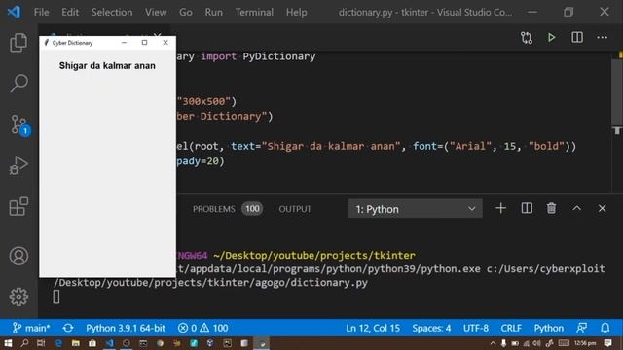Image resolution: width=623 pixels, height=350 pixels.
Task: Kill the terminal with the trash icon
Action: [552, 208]
